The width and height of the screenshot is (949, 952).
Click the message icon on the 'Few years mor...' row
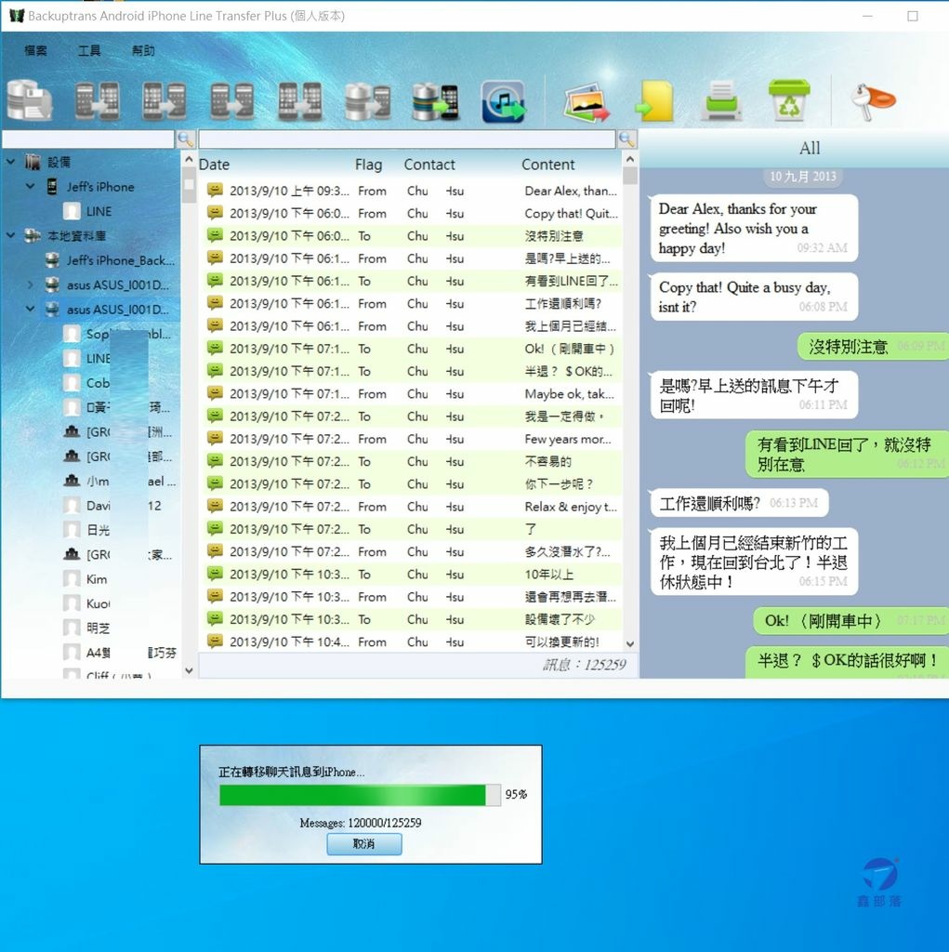(x=215, y=439)
